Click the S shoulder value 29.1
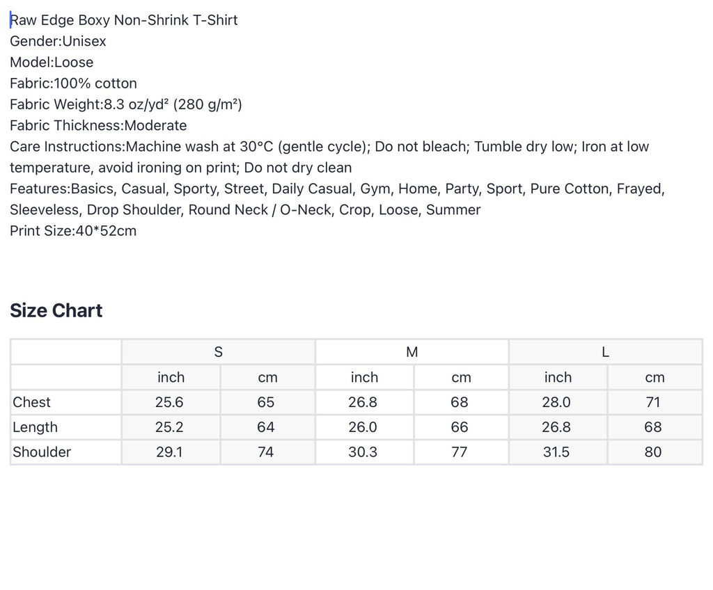Viewport: 713px width, 590px height. tap(169, 452)
